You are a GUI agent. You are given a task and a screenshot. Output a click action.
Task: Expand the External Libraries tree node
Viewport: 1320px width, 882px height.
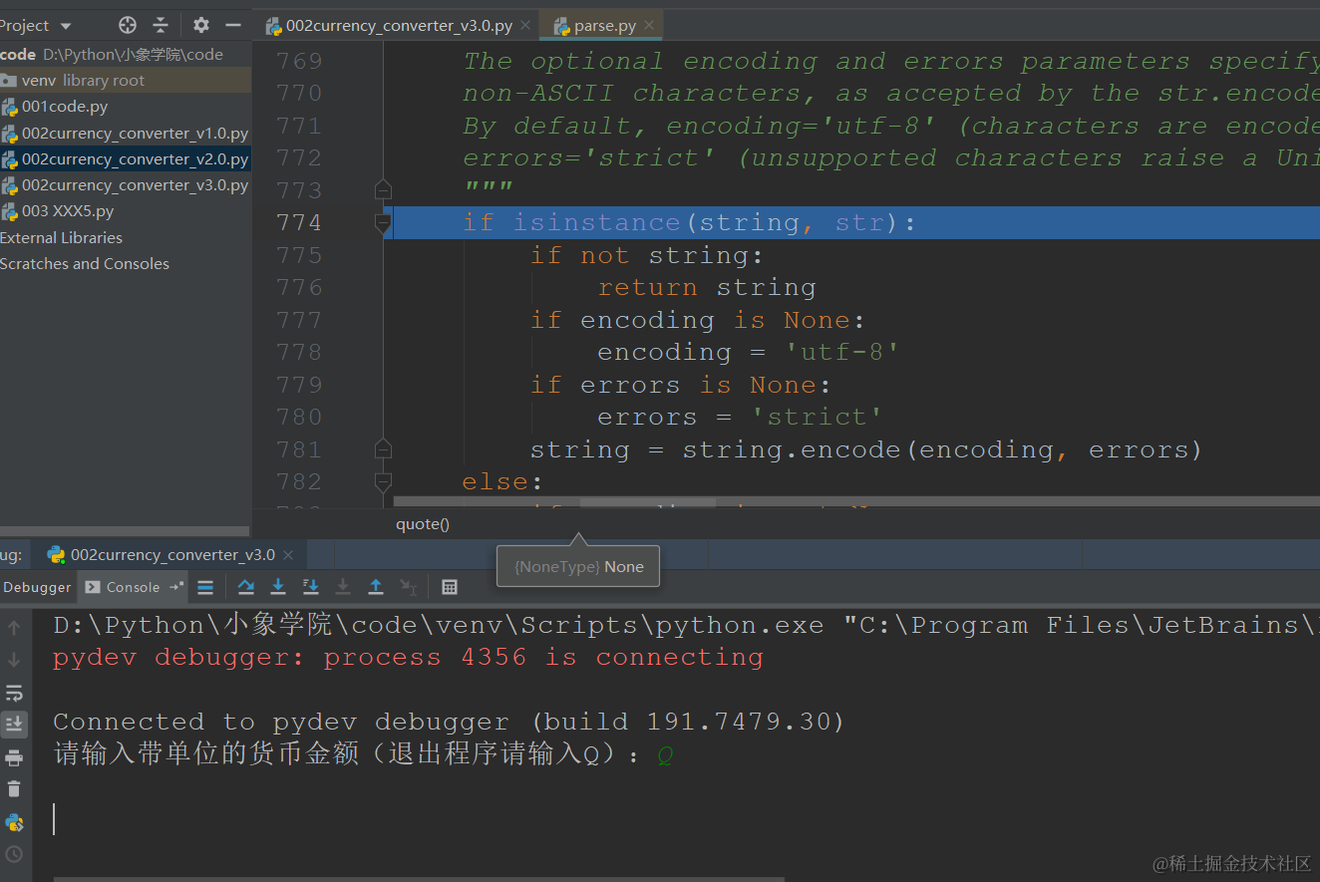(62, 237)
